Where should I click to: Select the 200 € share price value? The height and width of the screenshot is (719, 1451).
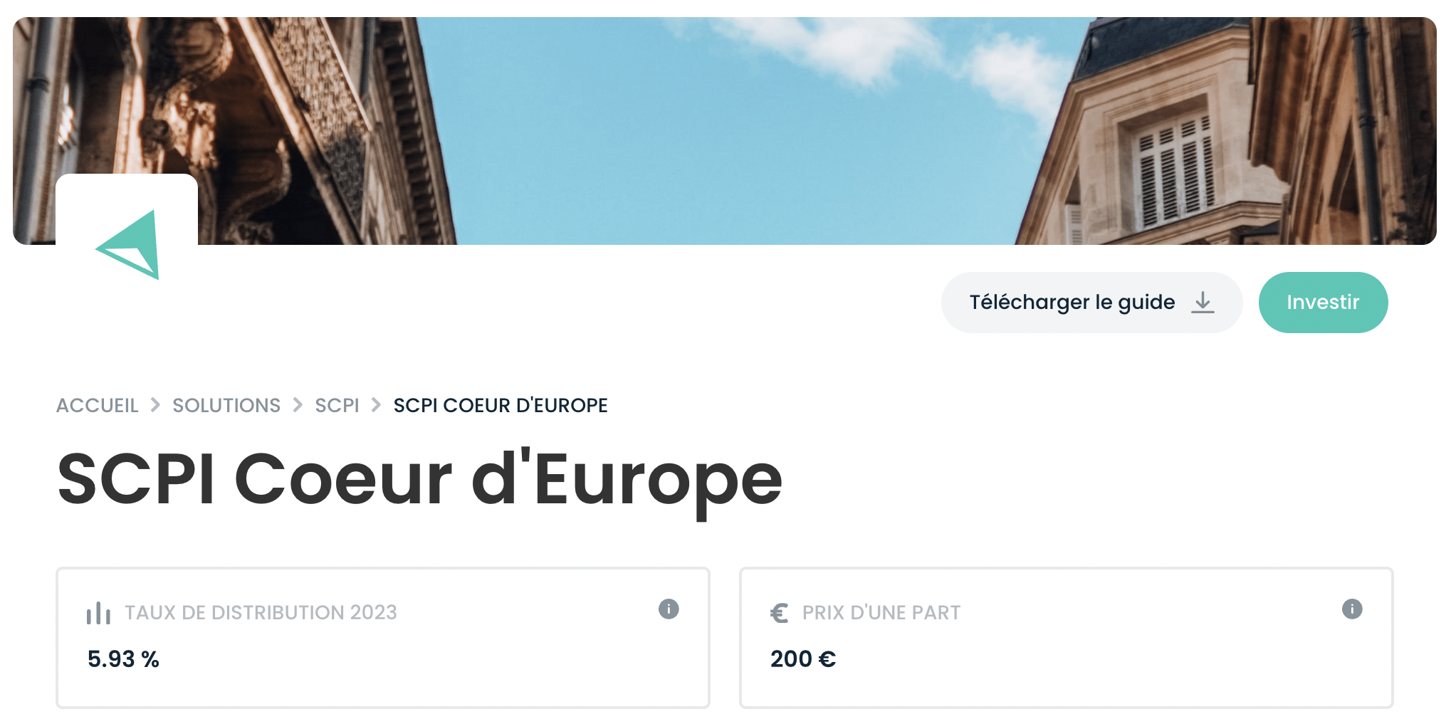tap(803, 659)
